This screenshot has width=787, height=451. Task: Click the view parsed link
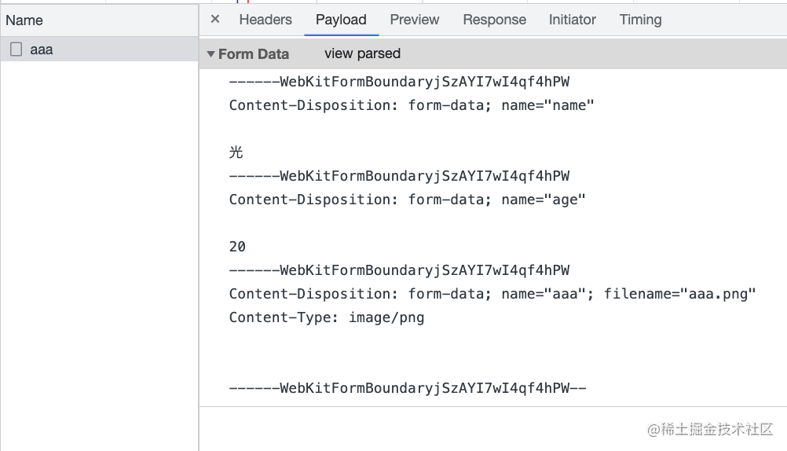point(362,53)
